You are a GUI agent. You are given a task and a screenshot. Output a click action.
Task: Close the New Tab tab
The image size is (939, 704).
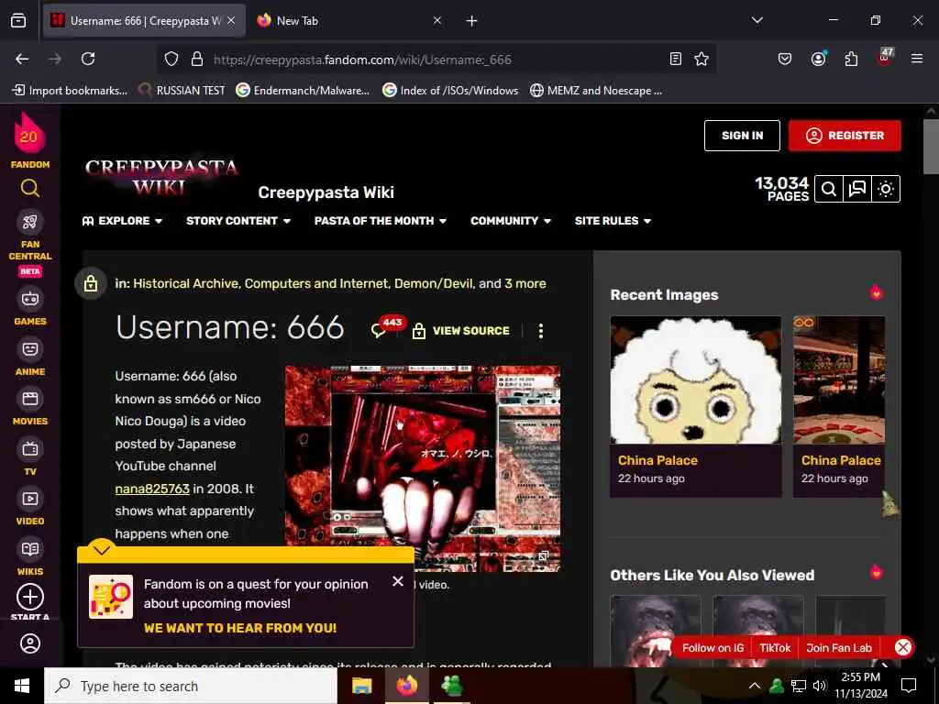[x=437, y=20]
